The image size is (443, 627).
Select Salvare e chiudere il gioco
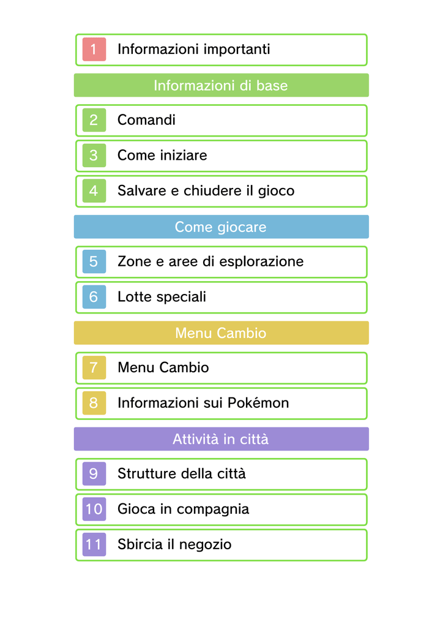(221, 191)
